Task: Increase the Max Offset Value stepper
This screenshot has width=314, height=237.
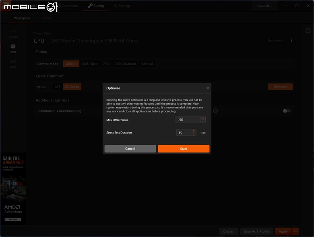Action: click(203, 118)
